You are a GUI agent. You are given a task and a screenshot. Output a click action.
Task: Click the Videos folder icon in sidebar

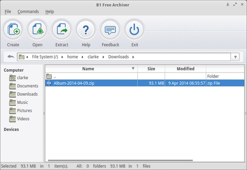coord(12,119)
